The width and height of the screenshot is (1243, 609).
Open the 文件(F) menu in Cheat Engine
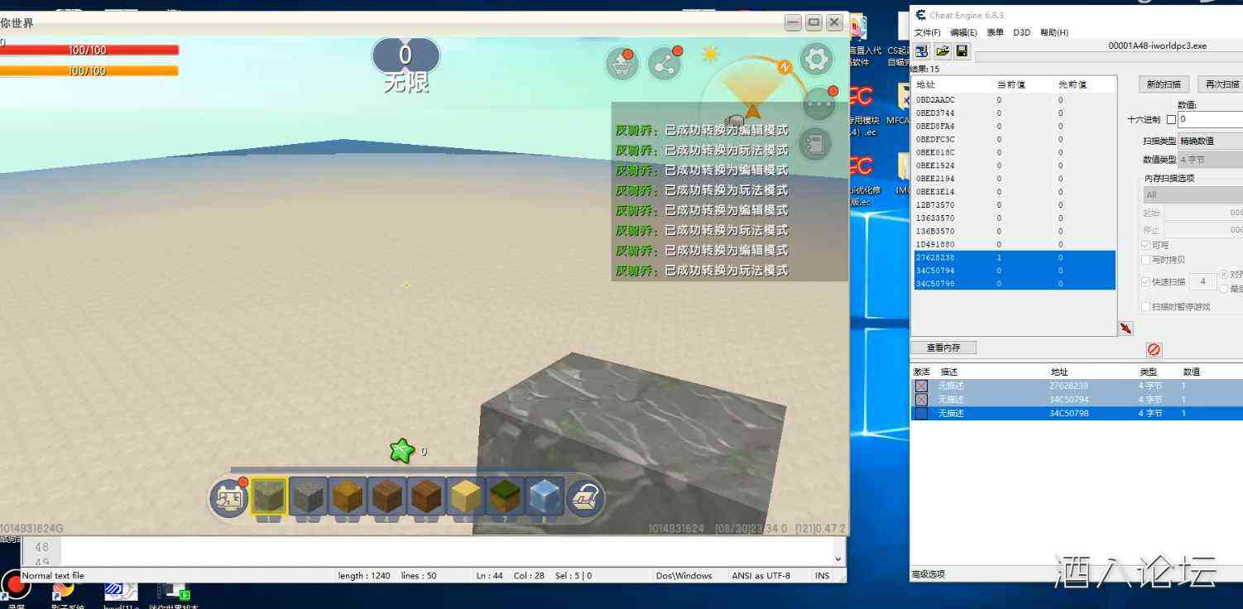928,32
